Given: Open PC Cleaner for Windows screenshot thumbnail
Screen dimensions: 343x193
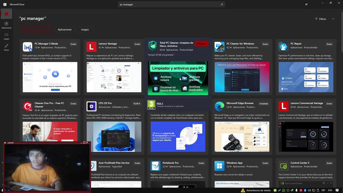Looking at the screenshot, I should click(x=242, y=77).
